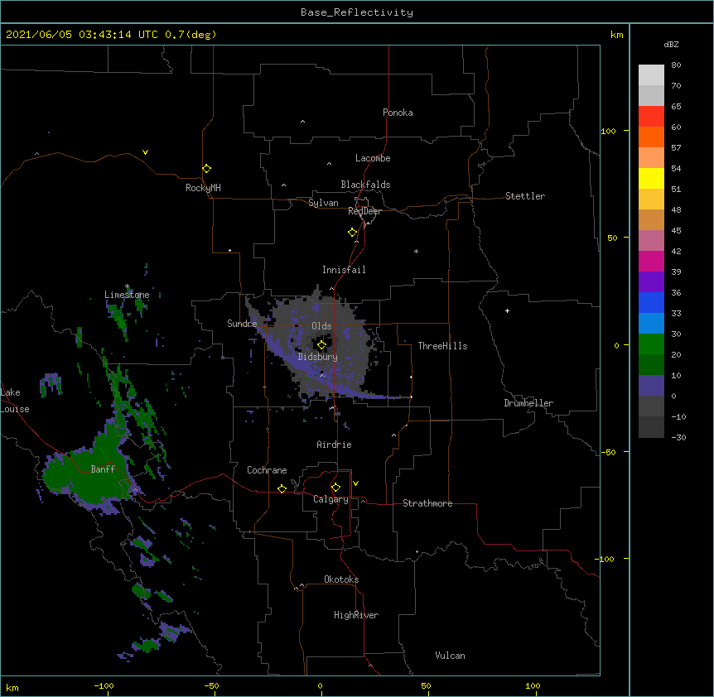Click the Limestone label

[x=127, y=295]
